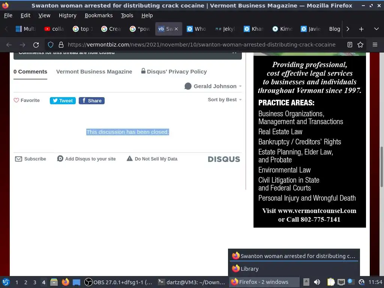The width and height of the screenshot is (384, 288).
Task: Open the History menu
Action: tap(67, 15)
